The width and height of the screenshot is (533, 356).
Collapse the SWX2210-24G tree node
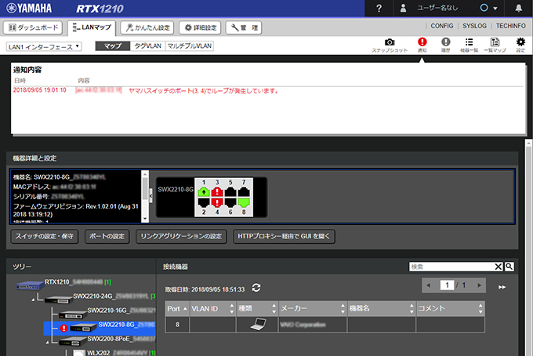[33, 300]
